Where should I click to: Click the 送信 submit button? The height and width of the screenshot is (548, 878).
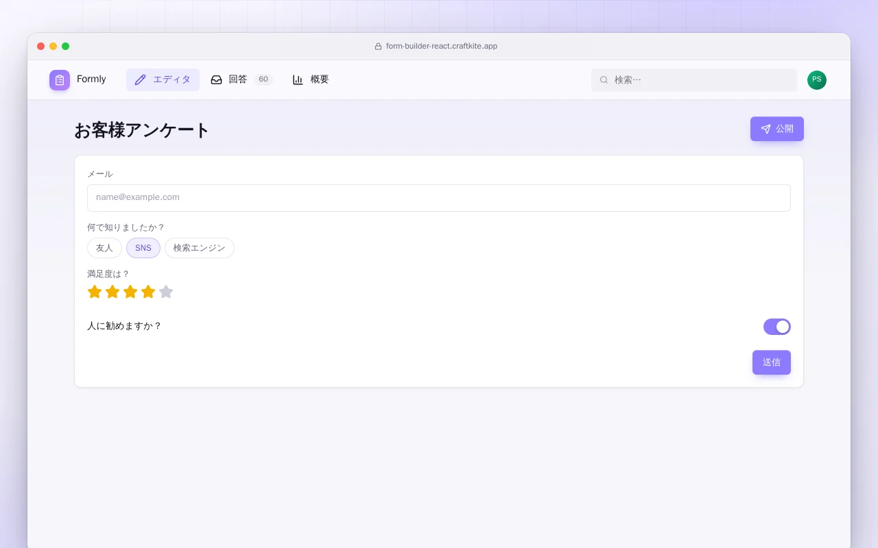772,362
